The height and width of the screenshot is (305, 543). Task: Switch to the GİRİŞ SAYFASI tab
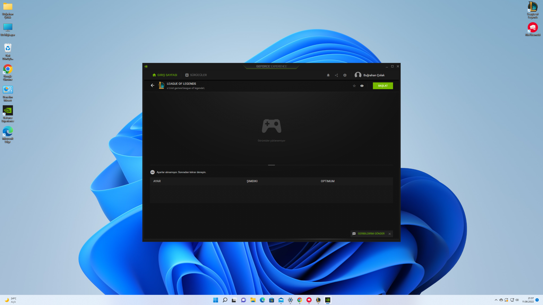(x=165, y=75)
